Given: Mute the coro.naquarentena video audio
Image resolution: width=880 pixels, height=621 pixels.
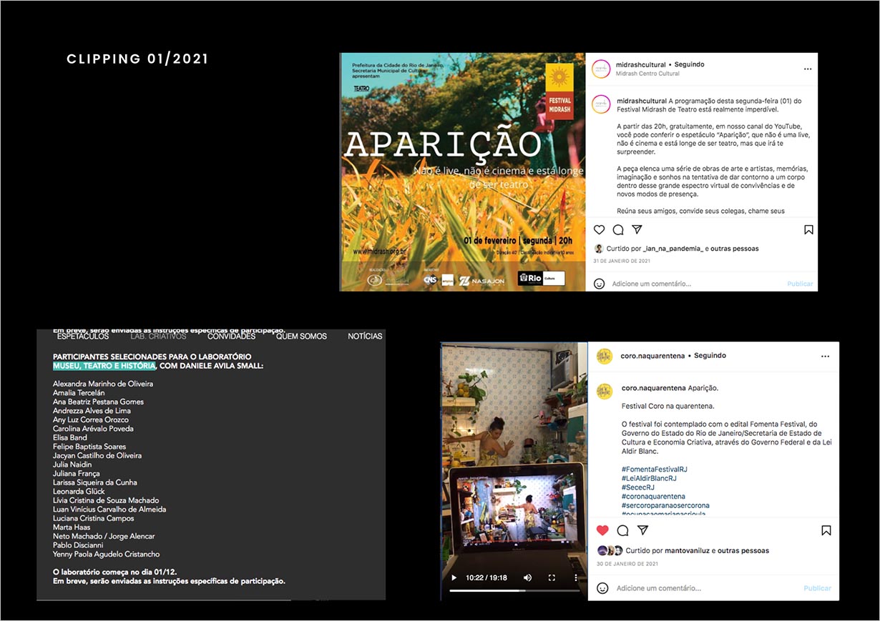Looking at the screenshot, I should click(527, 577).
